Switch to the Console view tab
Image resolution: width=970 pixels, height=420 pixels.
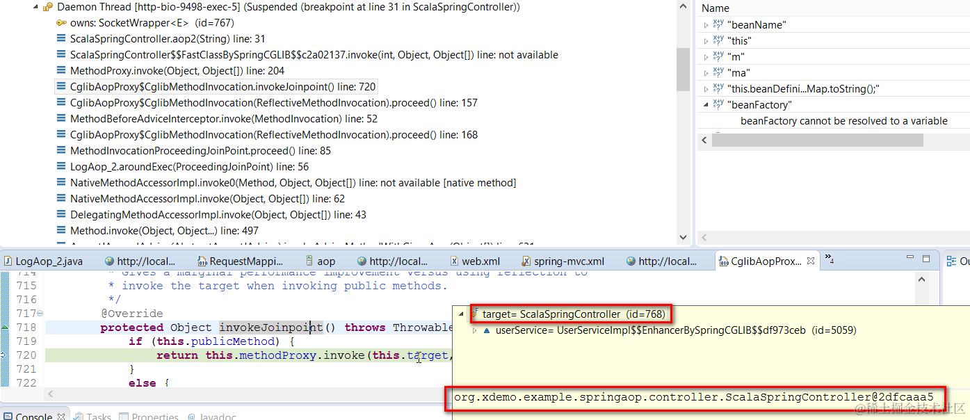click(34, 417)
